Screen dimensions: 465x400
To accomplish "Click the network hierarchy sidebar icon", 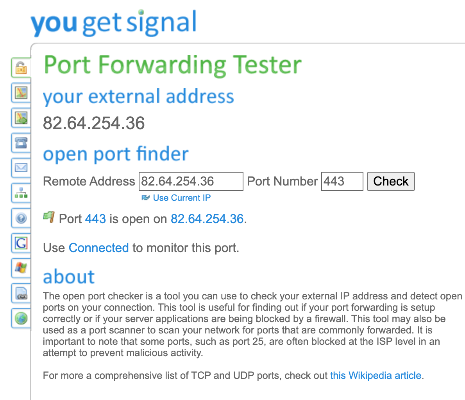I will [21, 193].
